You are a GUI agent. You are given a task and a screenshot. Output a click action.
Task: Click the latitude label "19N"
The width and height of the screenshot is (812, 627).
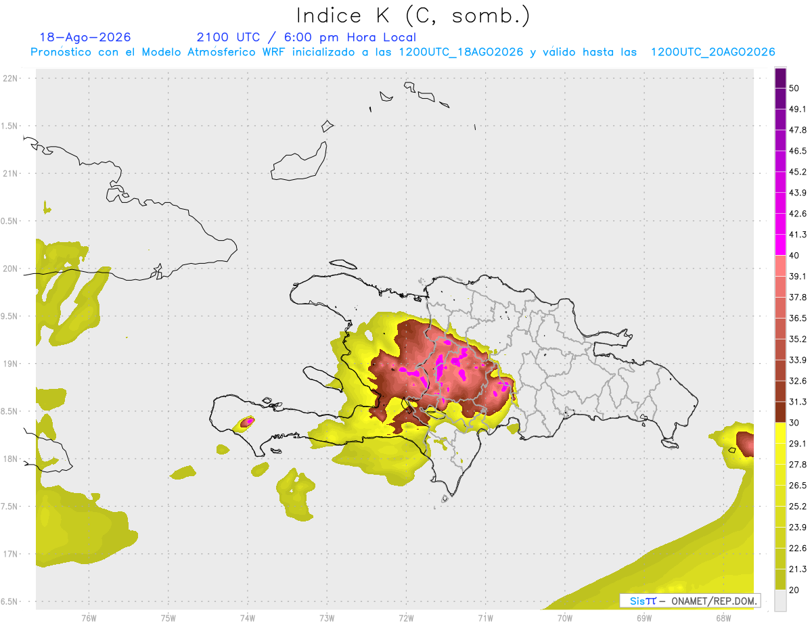pyautogui.click(x=11, y=363)
